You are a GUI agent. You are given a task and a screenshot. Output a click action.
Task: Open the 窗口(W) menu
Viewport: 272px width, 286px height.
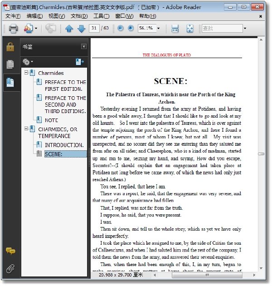(124, 16)
